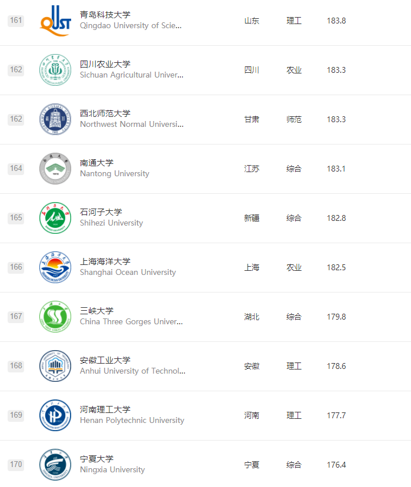The width and height of the screenshot is (411, 487).
Task: Click rank badge 169
Action: coord(16,415)
